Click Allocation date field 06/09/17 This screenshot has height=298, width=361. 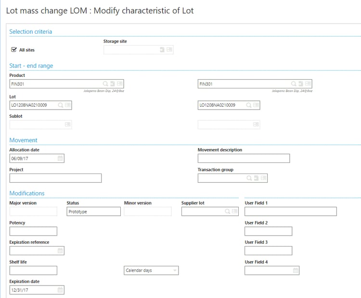(x=37, y=158)
